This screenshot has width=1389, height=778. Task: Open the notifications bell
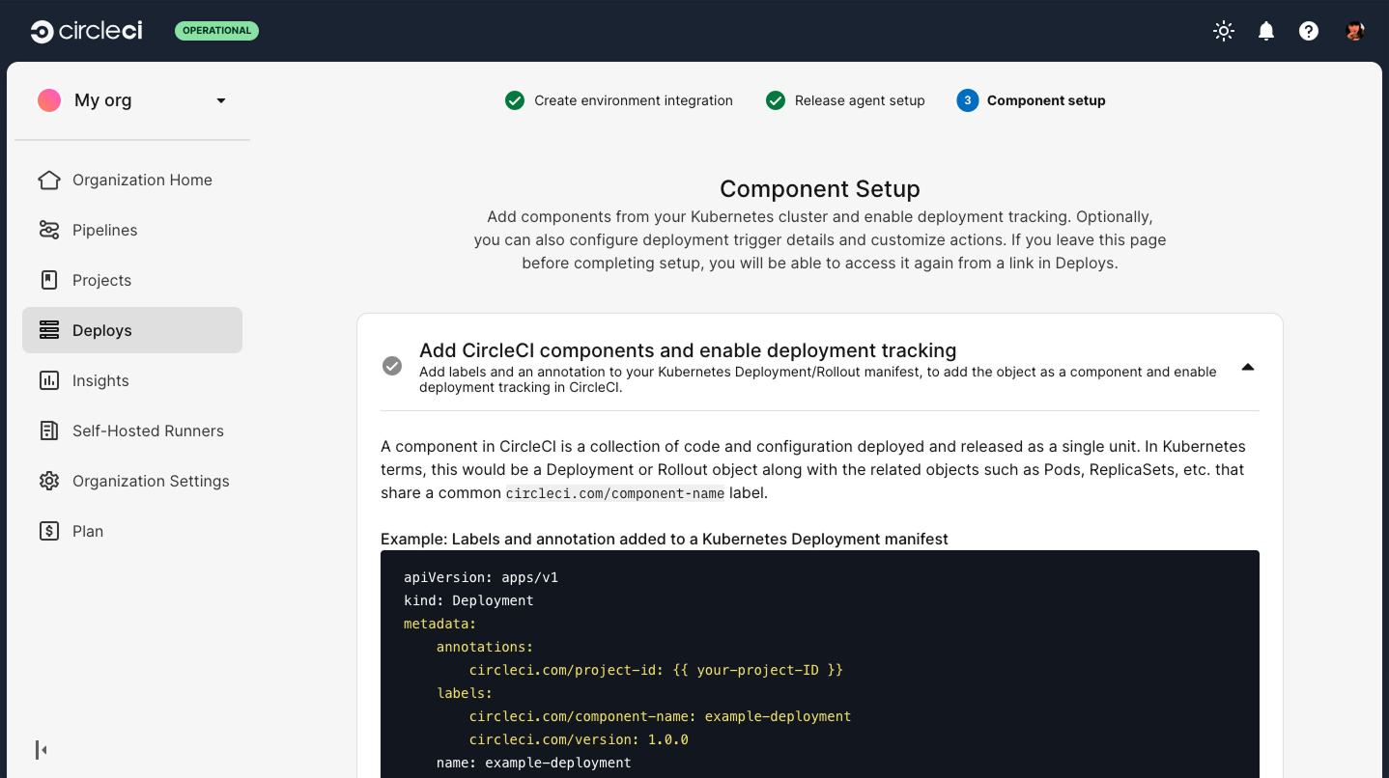click(1266, 31)
